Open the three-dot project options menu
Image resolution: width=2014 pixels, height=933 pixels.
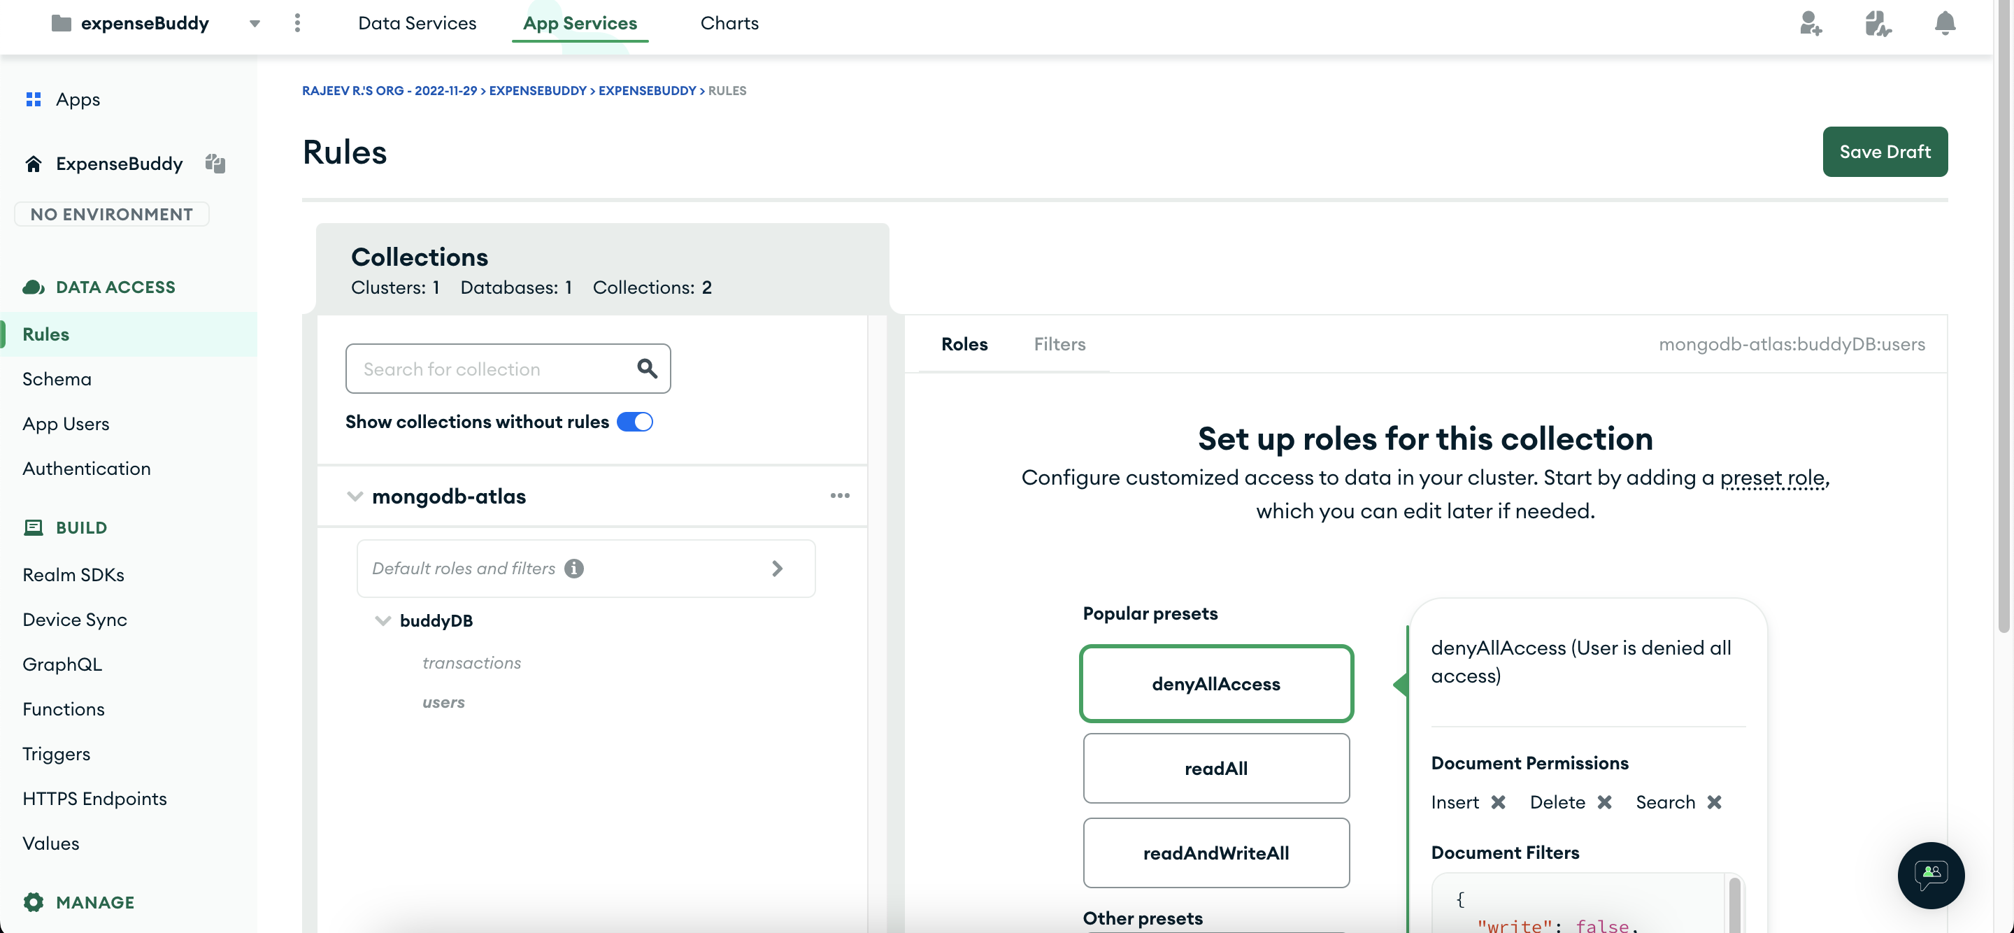[297, 22]
